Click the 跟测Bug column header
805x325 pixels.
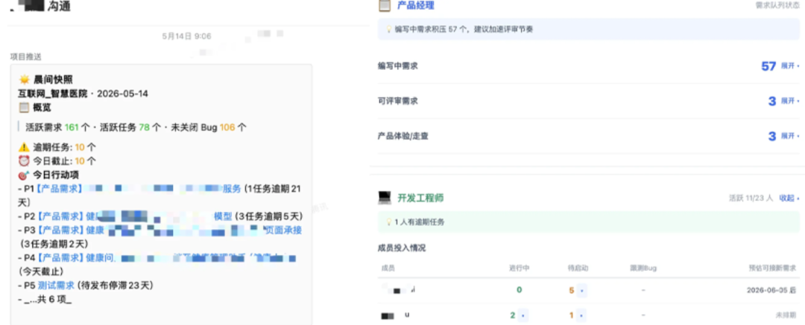[643, 268]
